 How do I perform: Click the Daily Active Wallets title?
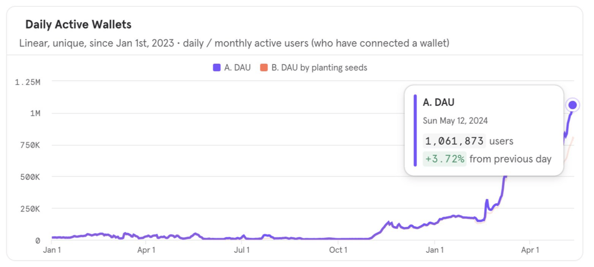78,24
